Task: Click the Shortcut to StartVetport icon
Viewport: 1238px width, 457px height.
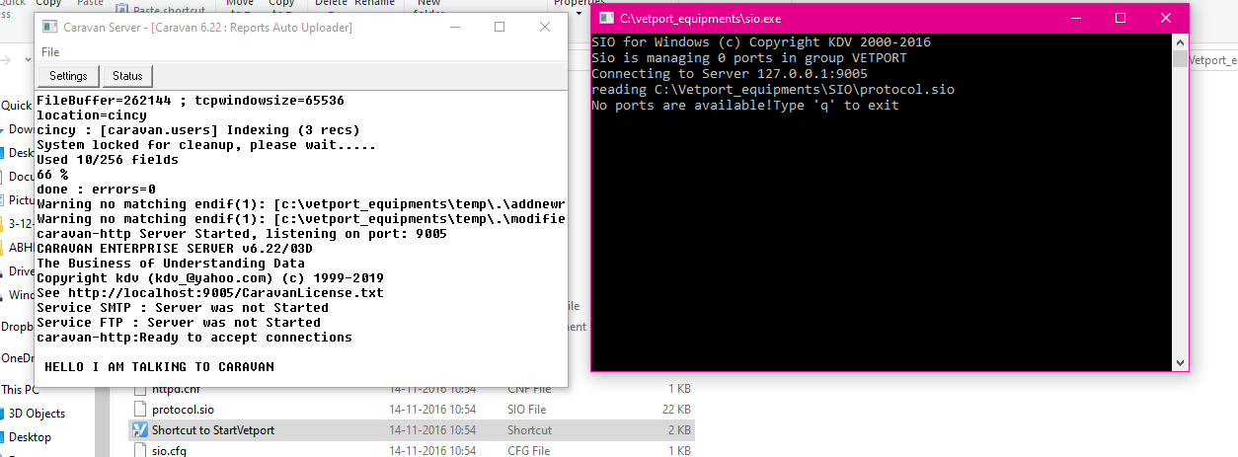Action: 138,430
